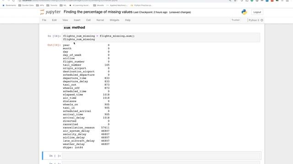The image size is (293, 164).
Task: Click the Out[14] prompt label
Action: (54, 45)
